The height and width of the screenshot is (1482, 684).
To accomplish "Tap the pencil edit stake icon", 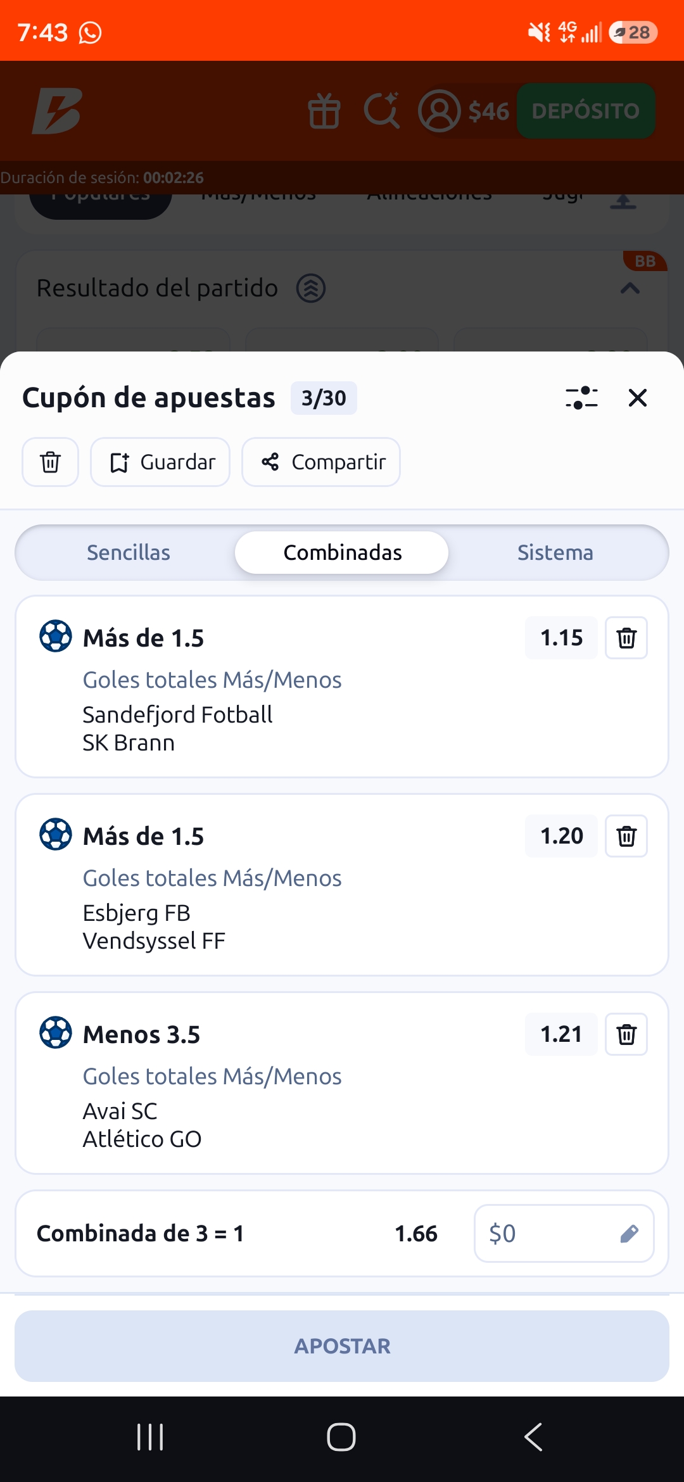I will click(x=629, y=1234).
